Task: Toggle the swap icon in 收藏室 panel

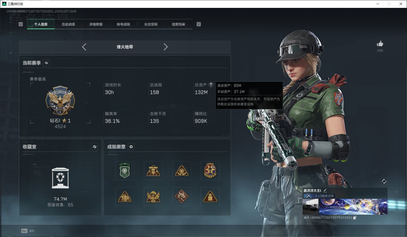Action: point(95,147)
